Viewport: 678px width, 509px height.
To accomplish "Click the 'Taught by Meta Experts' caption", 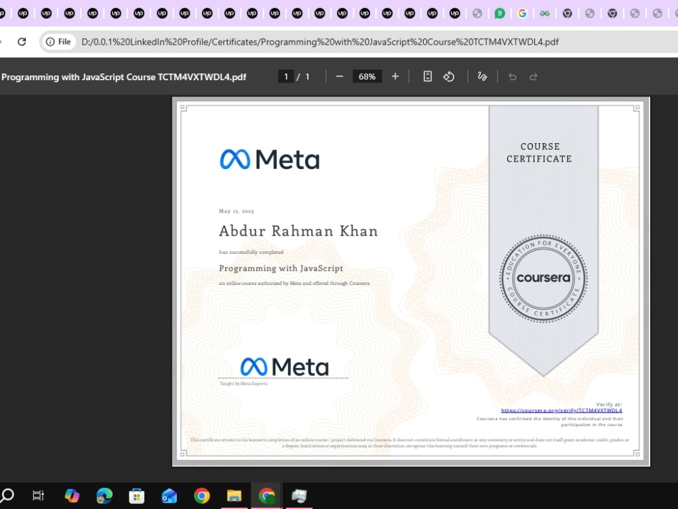I will (243, 383).
